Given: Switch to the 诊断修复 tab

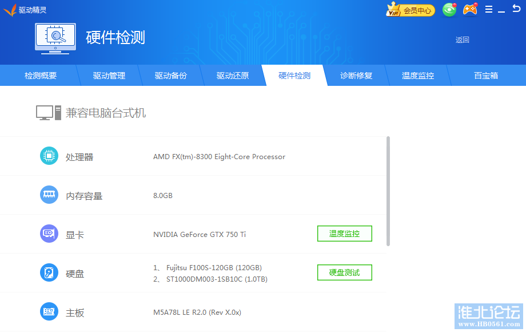Looking at the screenshot, I should (x=356, y=76).
